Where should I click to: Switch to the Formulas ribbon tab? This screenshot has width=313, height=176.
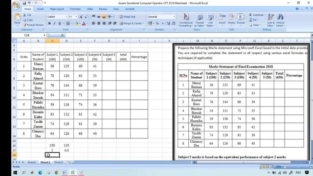(75, 9)
